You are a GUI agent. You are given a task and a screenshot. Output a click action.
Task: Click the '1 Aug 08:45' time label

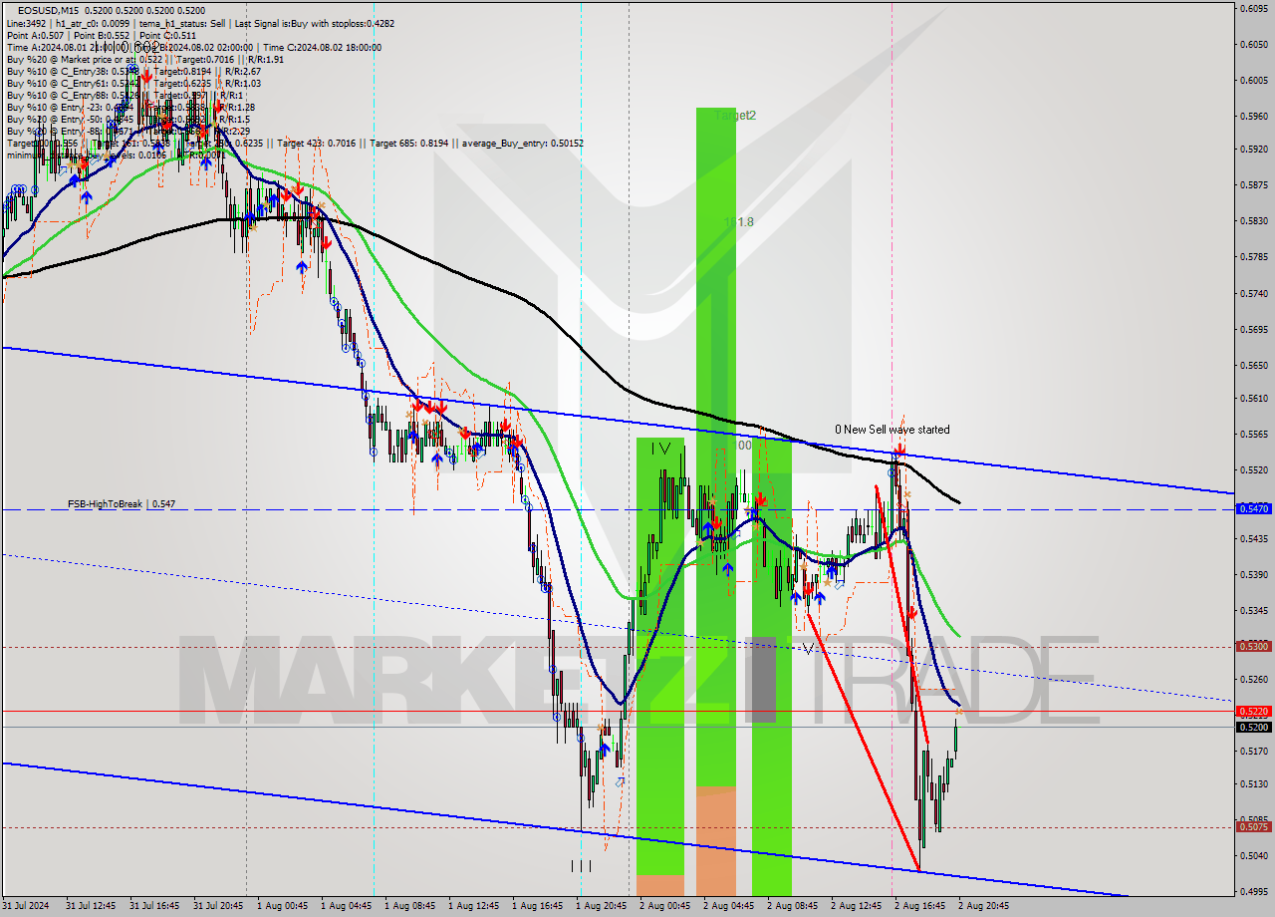click(410, 906)
